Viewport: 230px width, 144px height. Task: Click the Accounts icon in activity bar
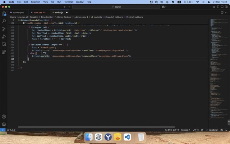[4, 117]
